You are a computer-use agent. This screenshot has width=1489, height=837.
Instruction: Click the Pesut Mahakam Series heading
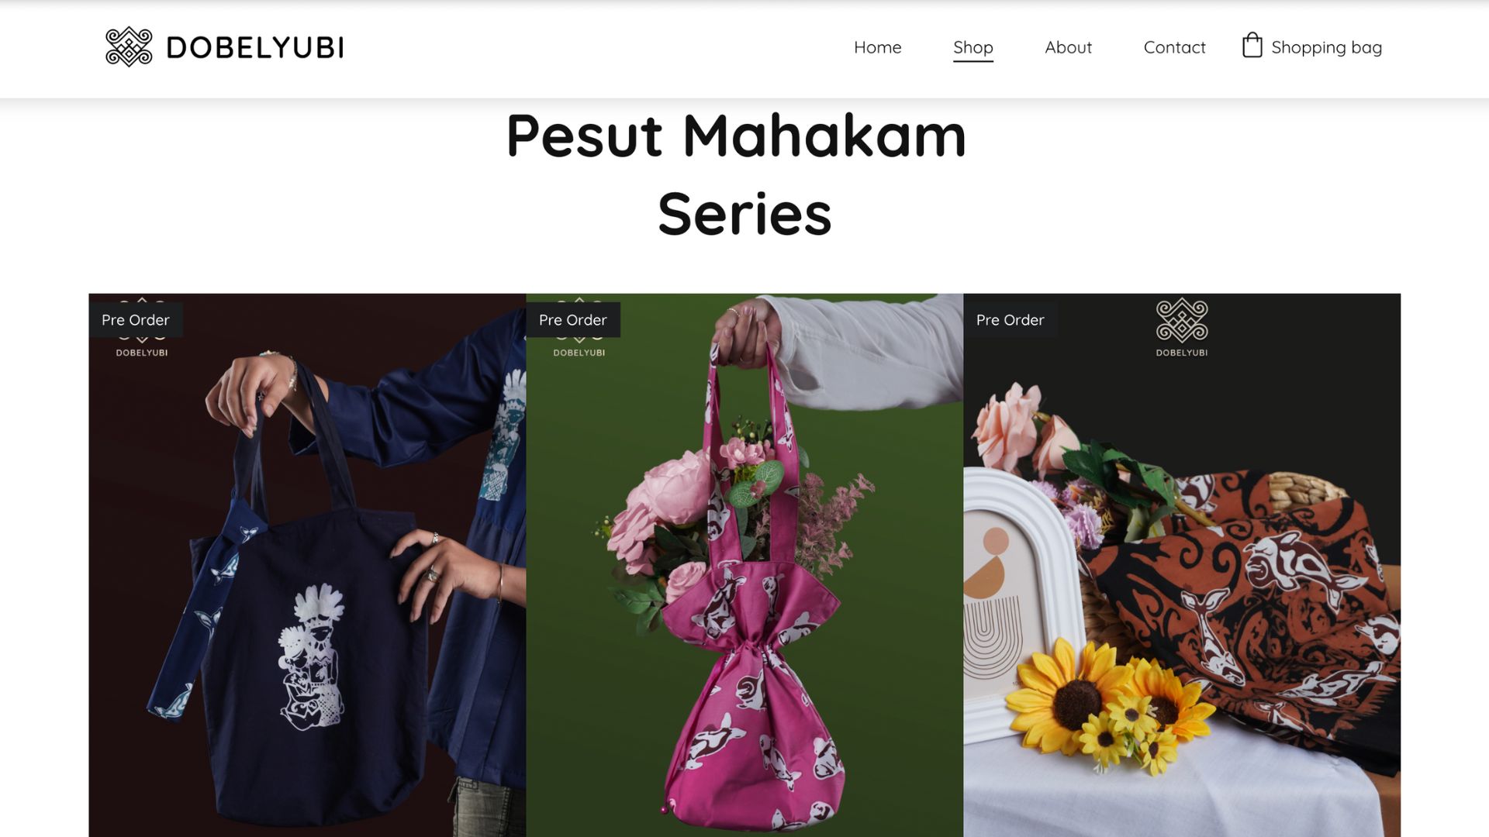pos(738,174)
